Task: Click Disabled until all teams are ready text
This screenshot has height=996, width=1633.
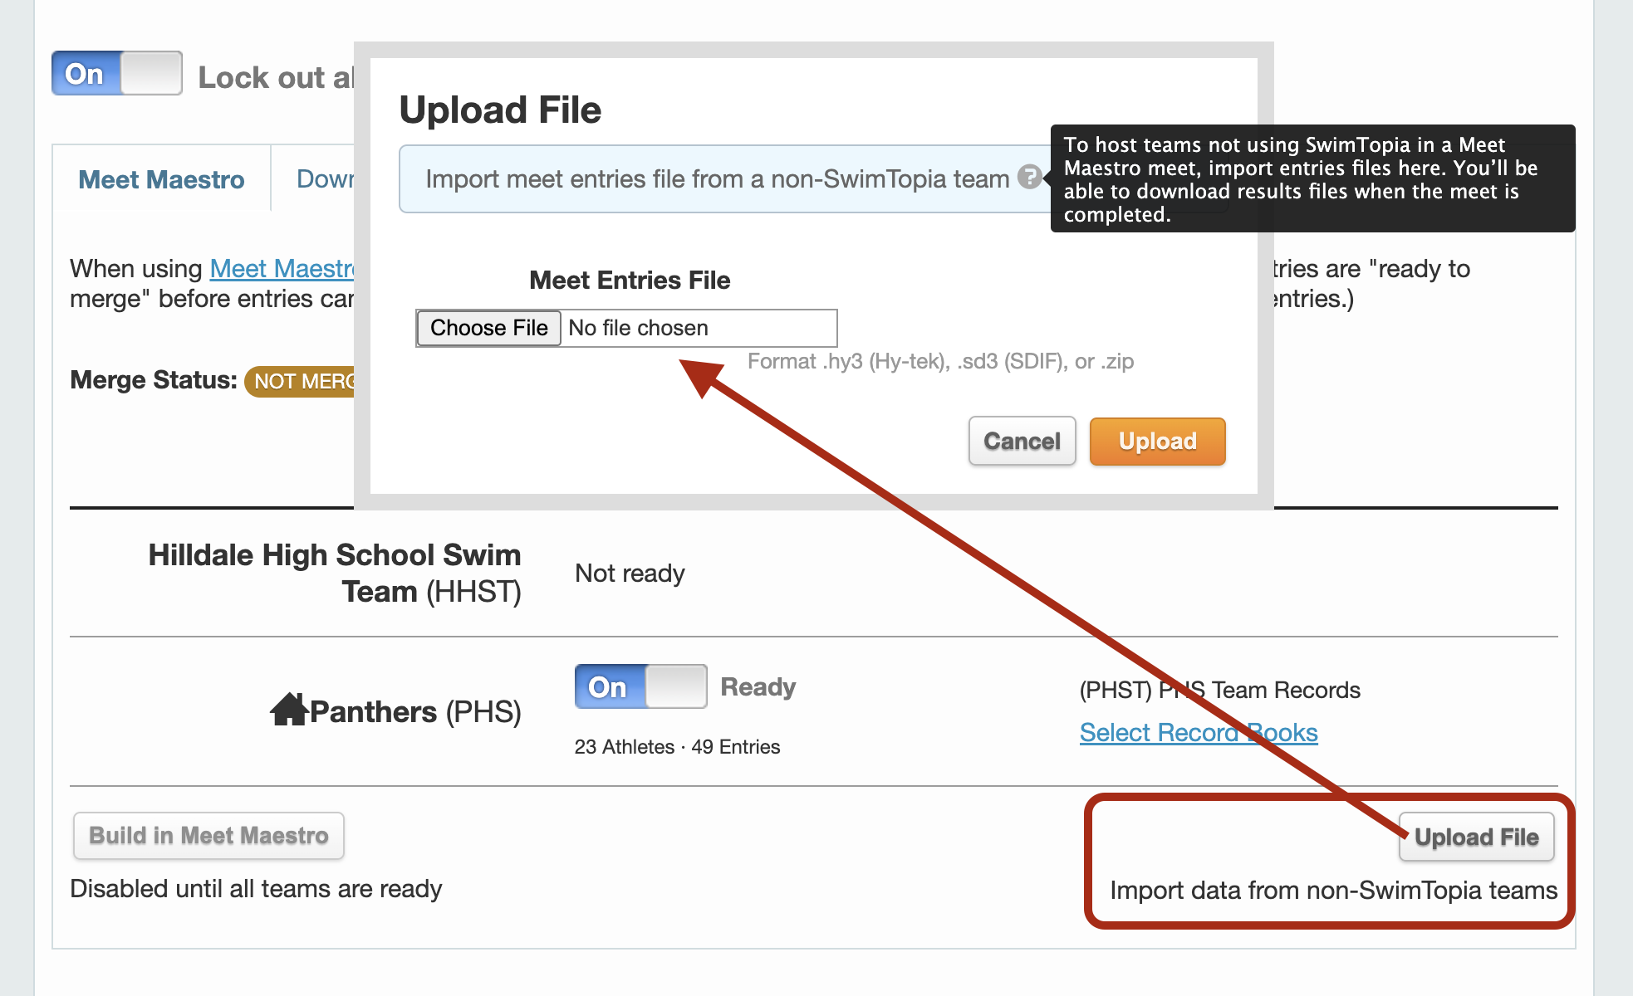Action: tap(256, 888)
